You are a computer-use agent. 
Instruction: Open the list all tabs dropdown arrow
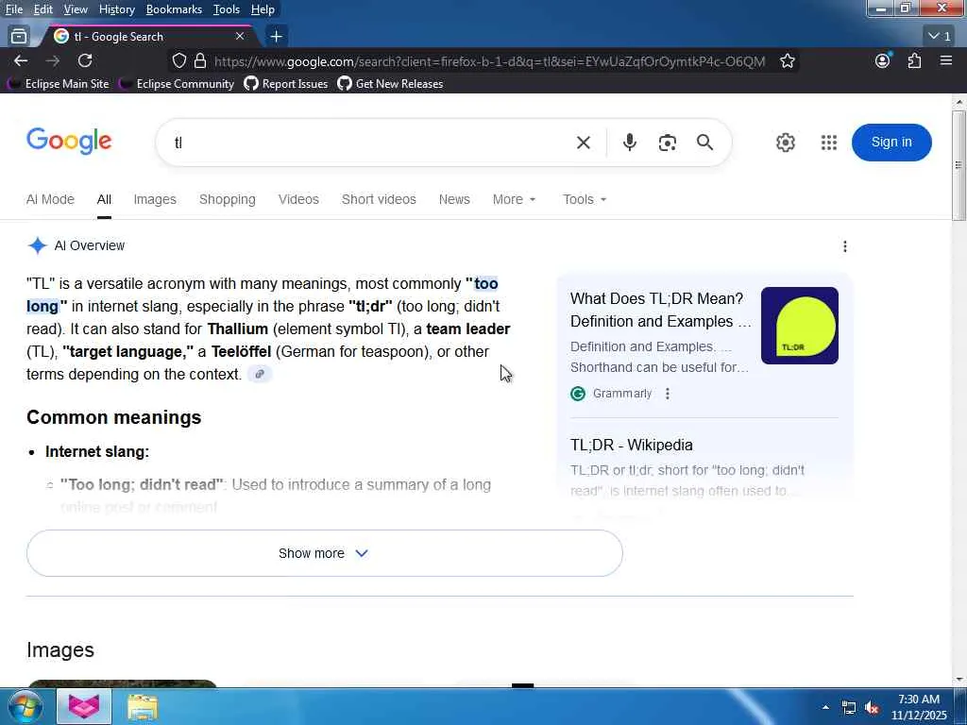click(x=940, y=37)
